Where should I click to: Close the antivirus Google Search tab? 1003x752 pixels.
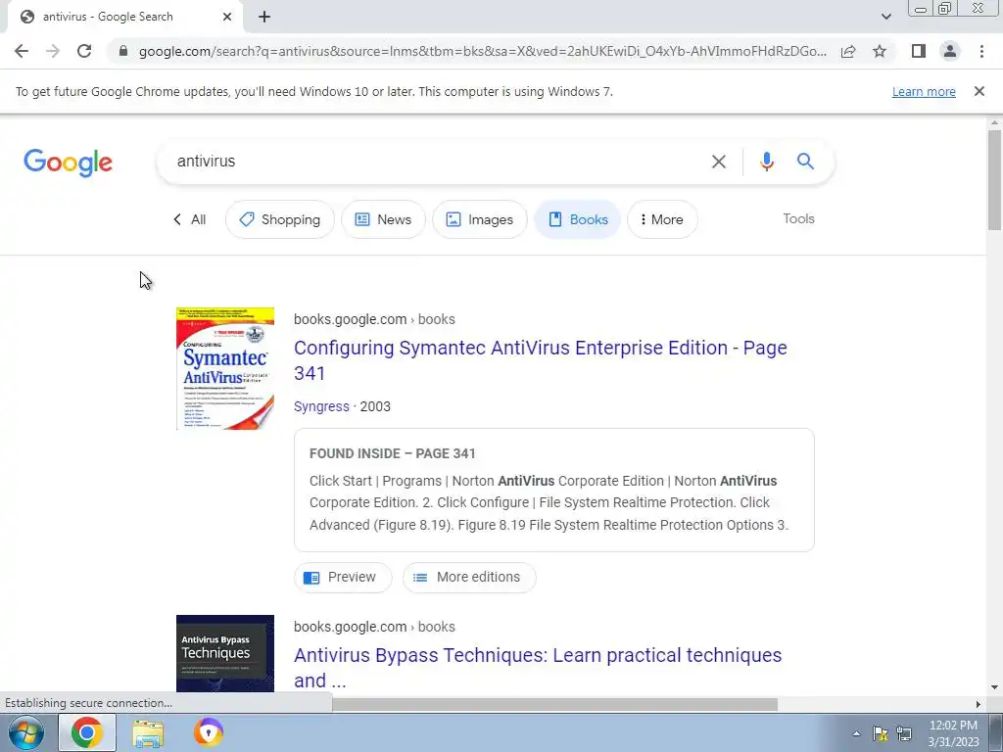pos(227,17)
